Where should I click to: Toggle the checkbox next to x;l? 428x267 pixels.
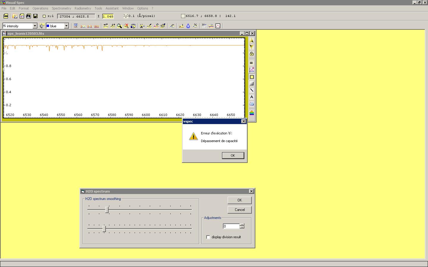point(44,16)
